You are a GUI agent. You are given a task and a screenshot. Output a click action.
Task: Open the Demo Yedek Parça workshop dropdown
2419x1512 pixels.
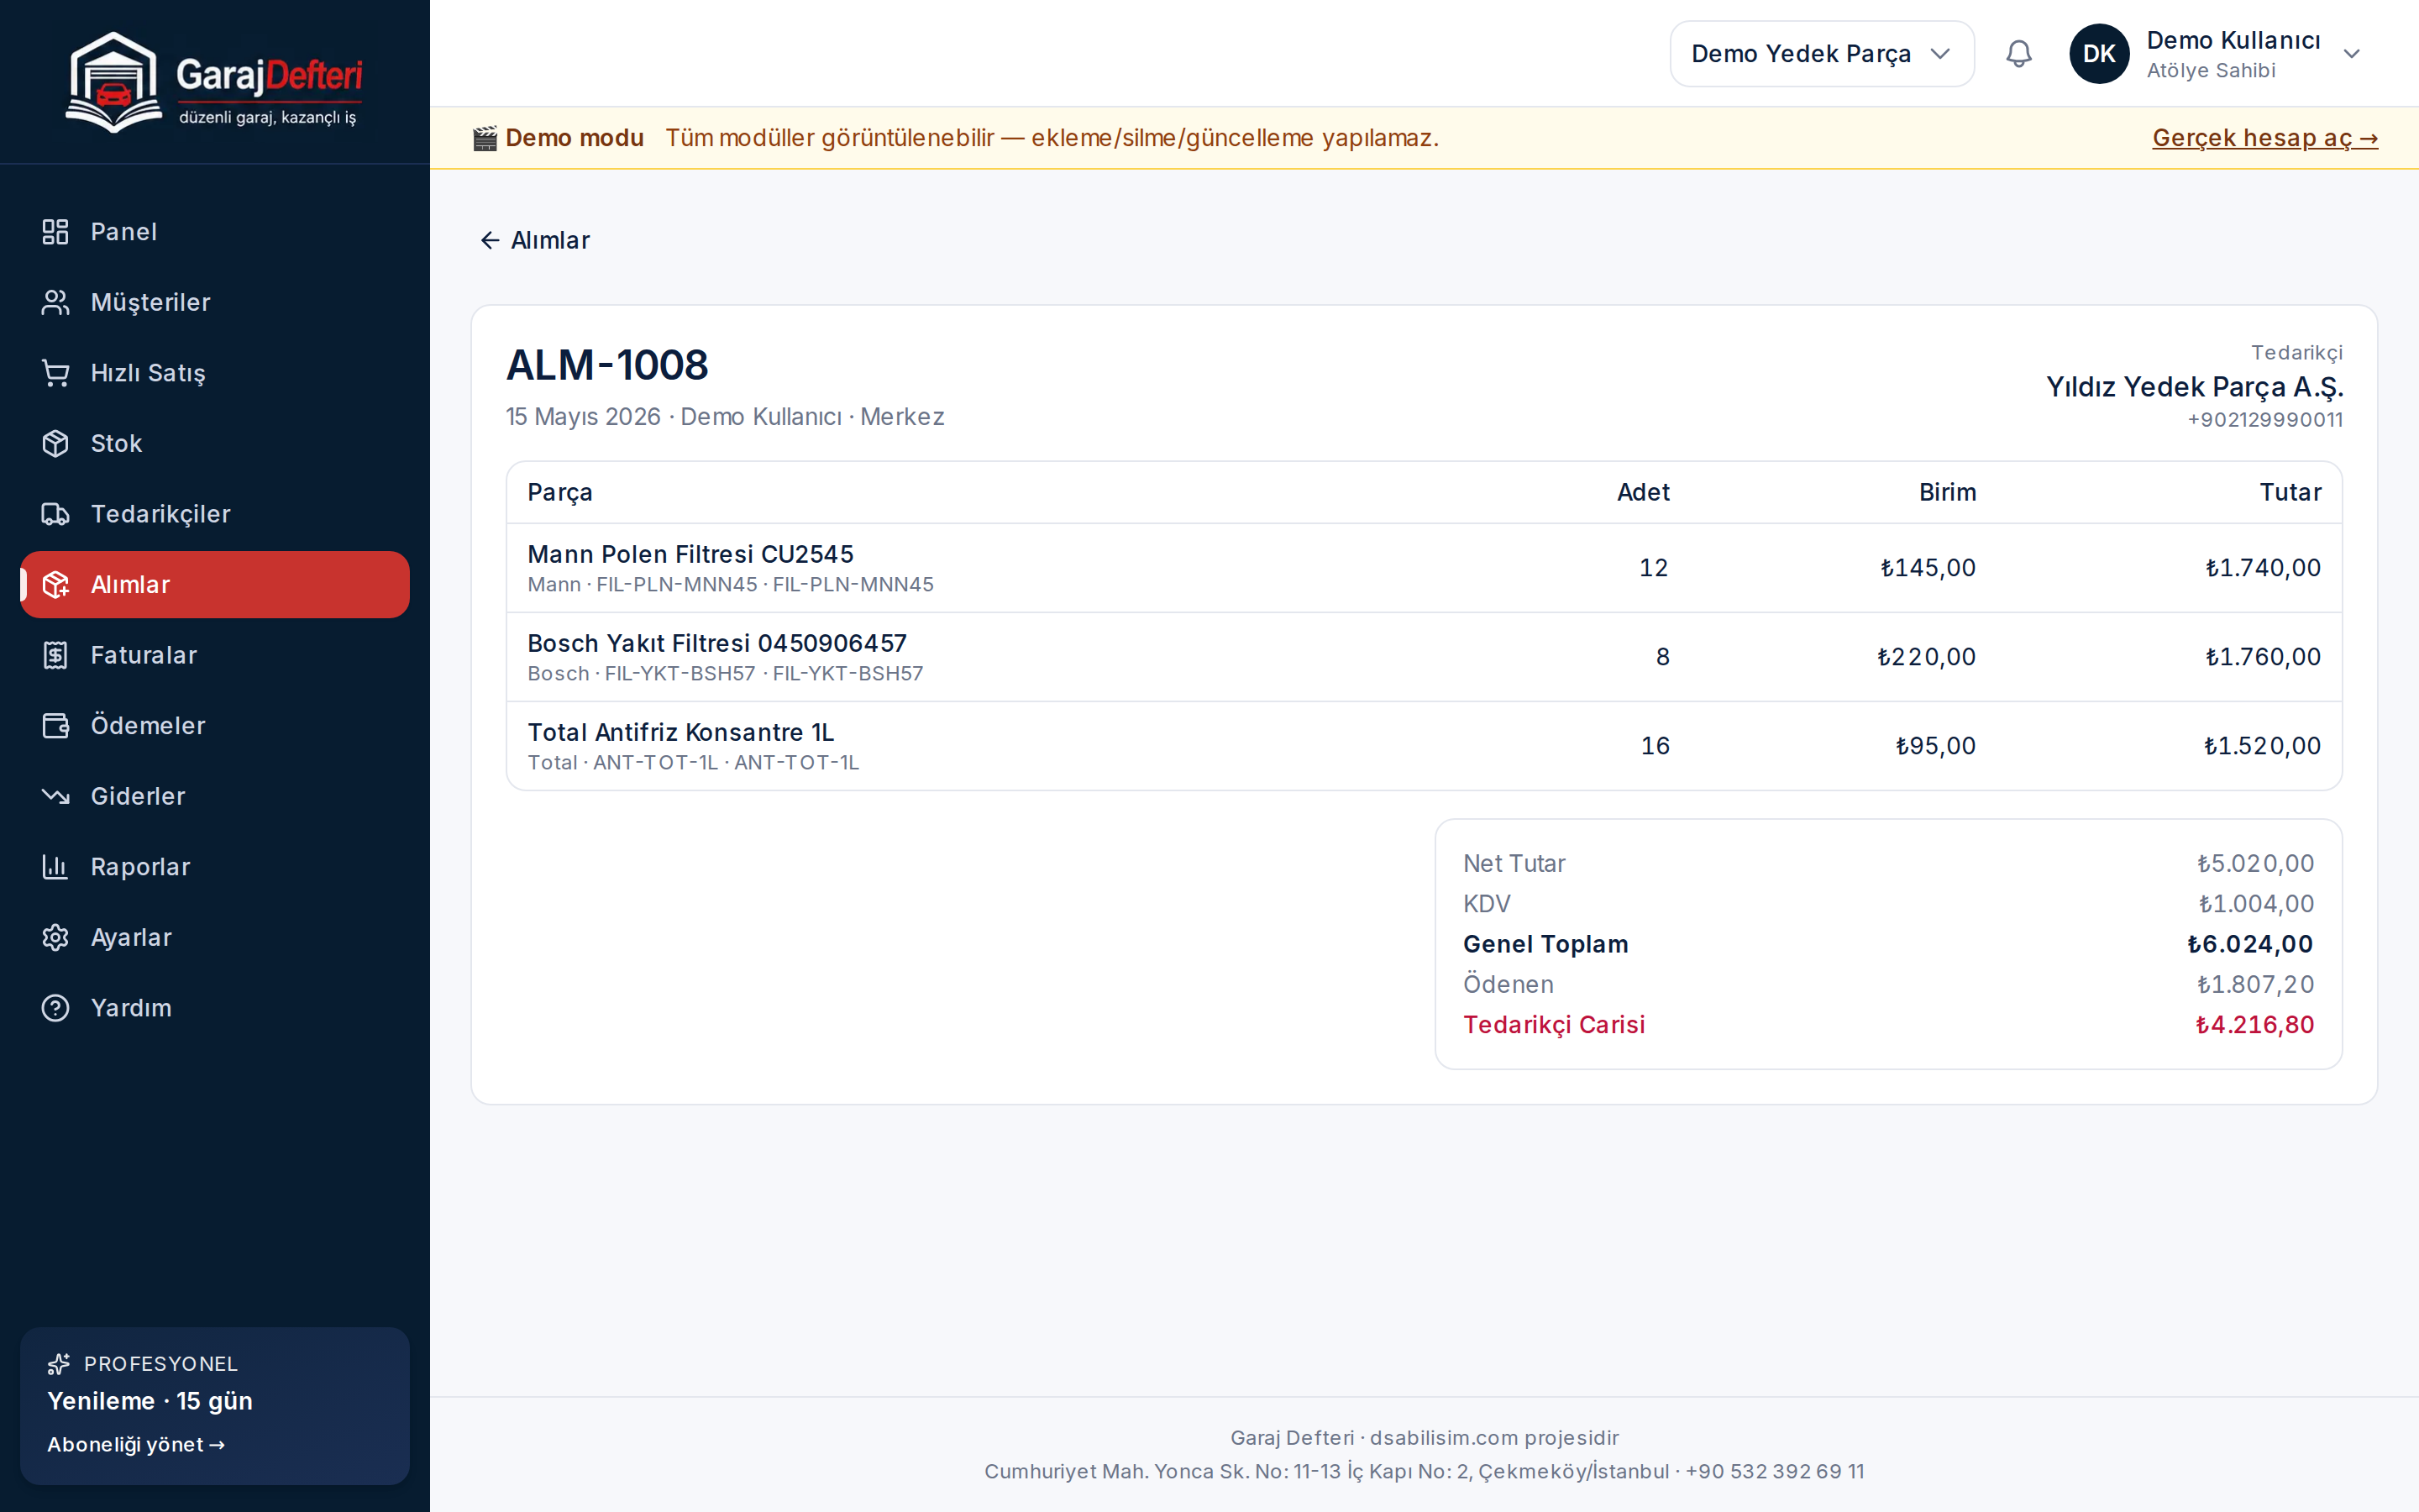[x=1821, y=54]
